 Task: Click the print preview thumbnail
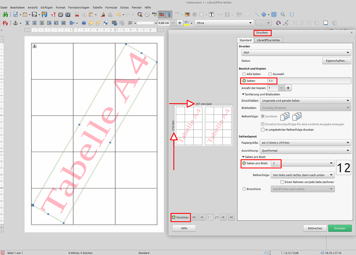204,126
